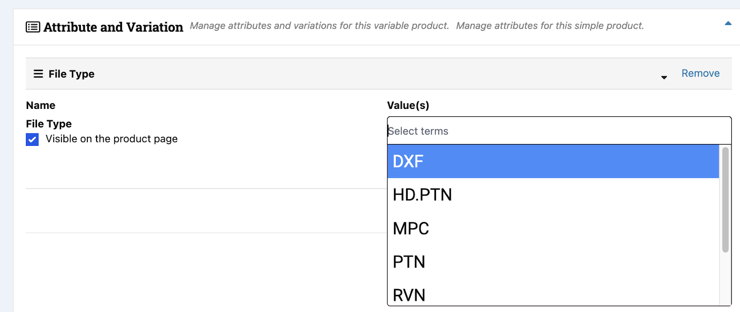Toggle the File Type attribute caret
Image resolution: width=740 pixels, height=312 pixels.
[x=664, y=78]
